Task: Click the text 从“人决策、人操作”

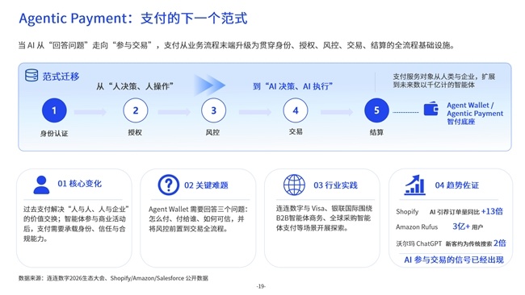Action: (135, 86)
